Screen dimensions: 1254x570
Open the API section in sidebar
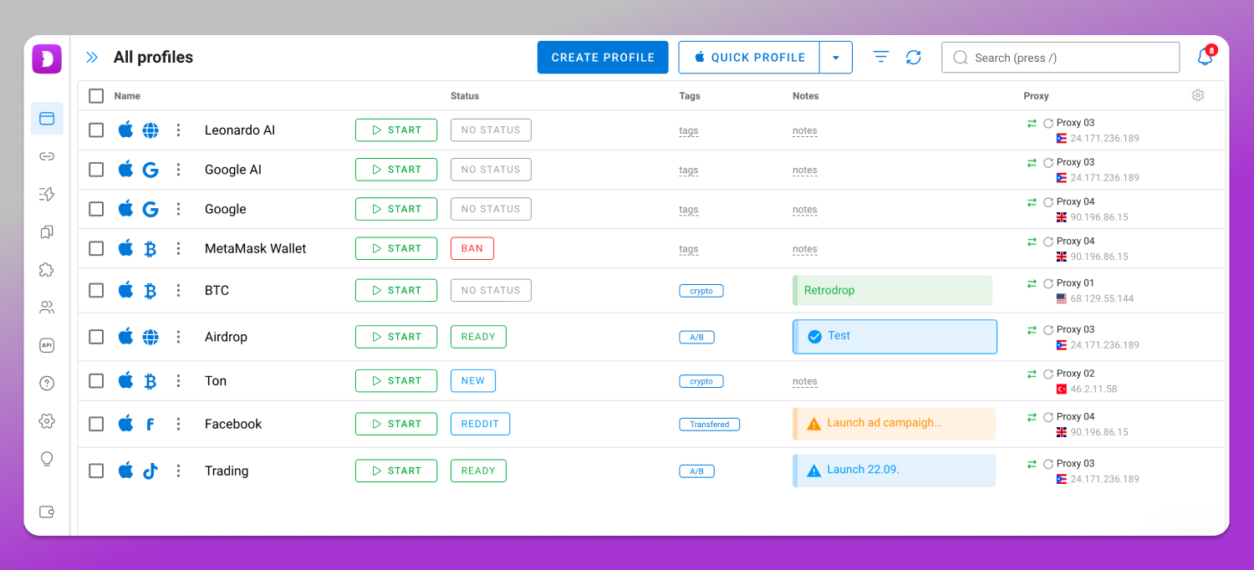47,345
